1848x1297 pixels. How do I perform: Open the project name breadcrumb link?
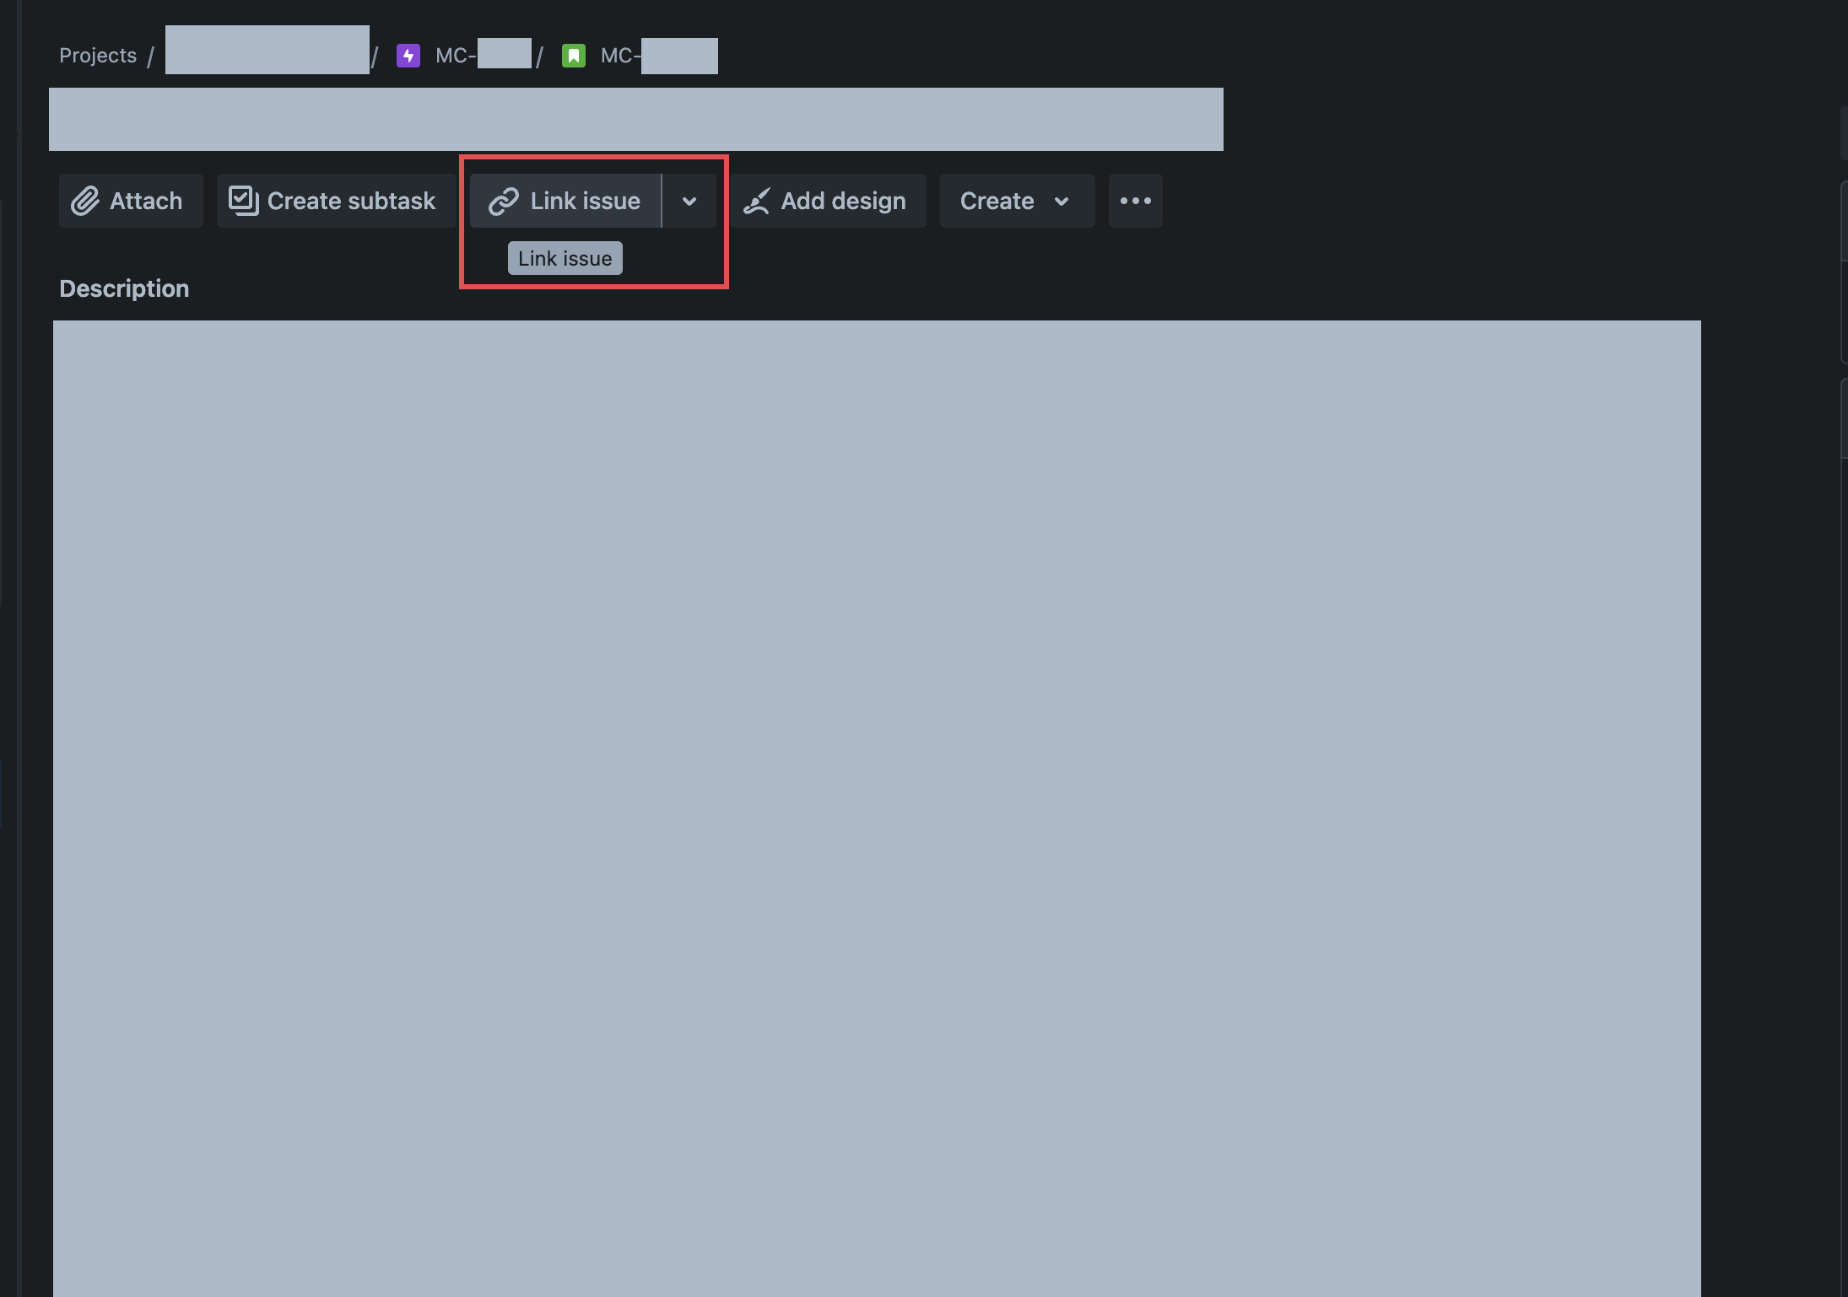267,51
